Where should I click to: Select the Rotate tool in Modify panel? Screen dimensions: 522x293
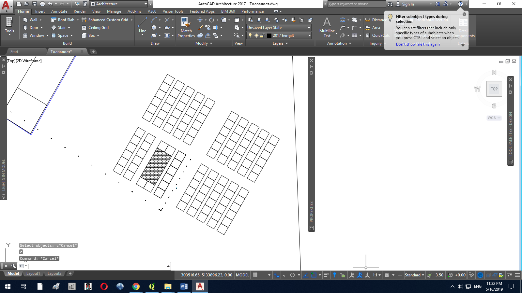[x=211, y=20]
